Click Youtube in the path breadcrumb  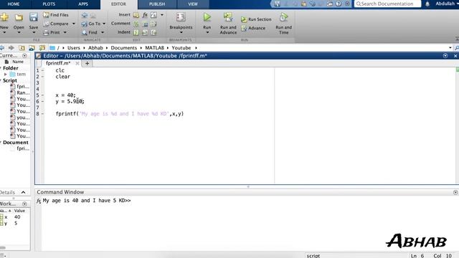[x=181, y=48]
